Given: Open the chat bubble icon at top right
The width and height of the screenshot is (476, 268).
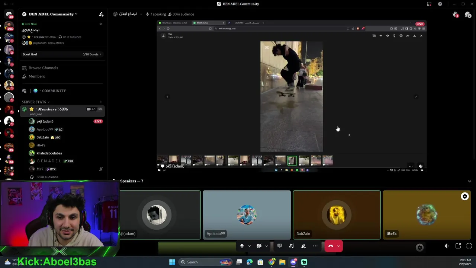Looking at the screenshot, I should point(468,15).
